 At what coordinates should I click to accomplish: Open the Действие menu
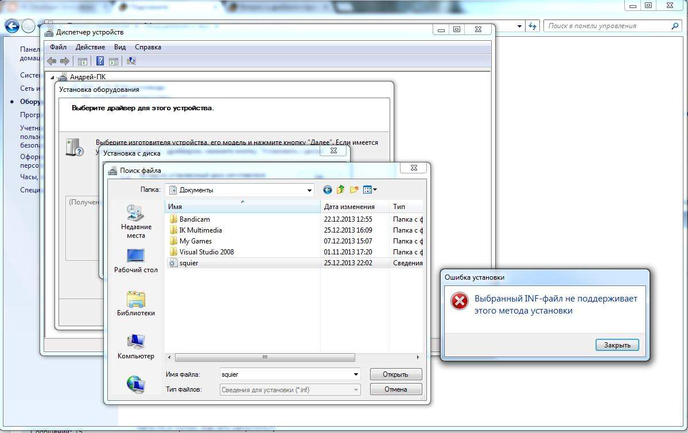pyautogui.click(x=91, y=47)
